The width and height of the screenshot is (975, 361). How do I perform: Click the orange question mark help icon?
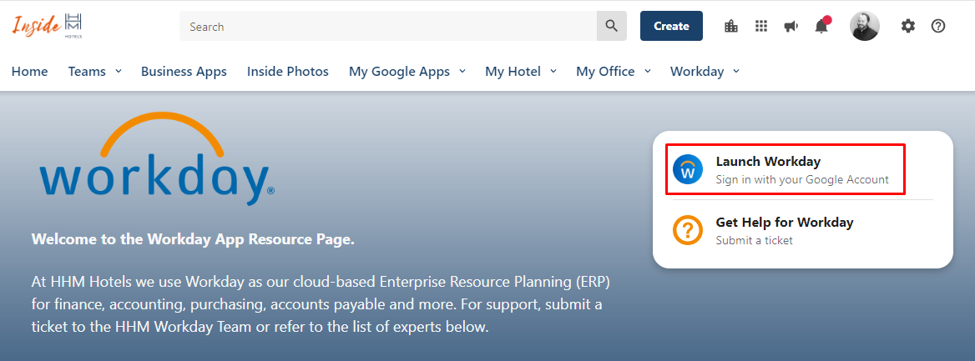[x=688, y=230]
